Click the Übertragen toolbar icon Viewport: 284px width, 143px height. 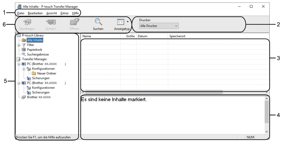click(x=27, y=22)
